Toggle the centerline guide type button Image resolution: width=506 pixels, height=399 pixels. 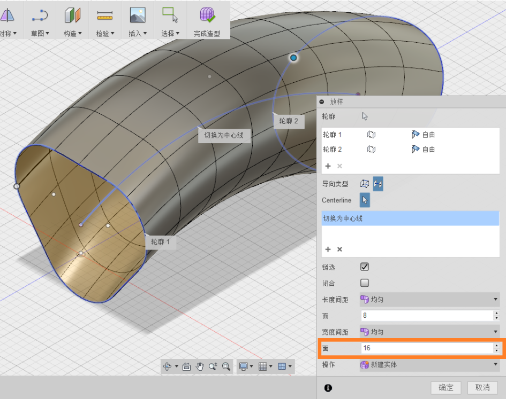point(378,184)
